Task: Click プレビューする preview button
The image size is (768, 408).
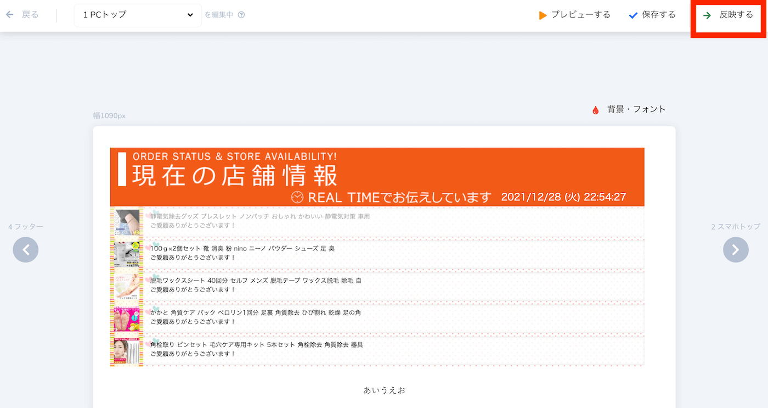Action: (x=580, y=15)
